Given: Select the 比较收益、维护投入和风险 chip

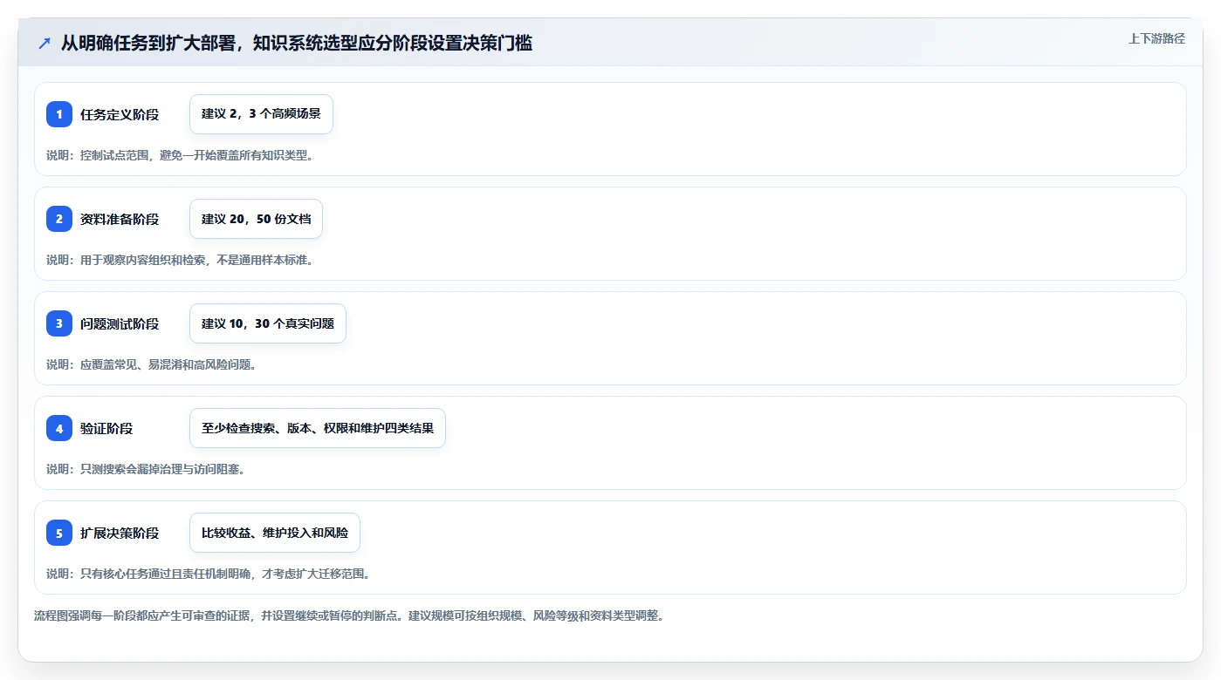Looking at the screenshot, I should [275, 533].
